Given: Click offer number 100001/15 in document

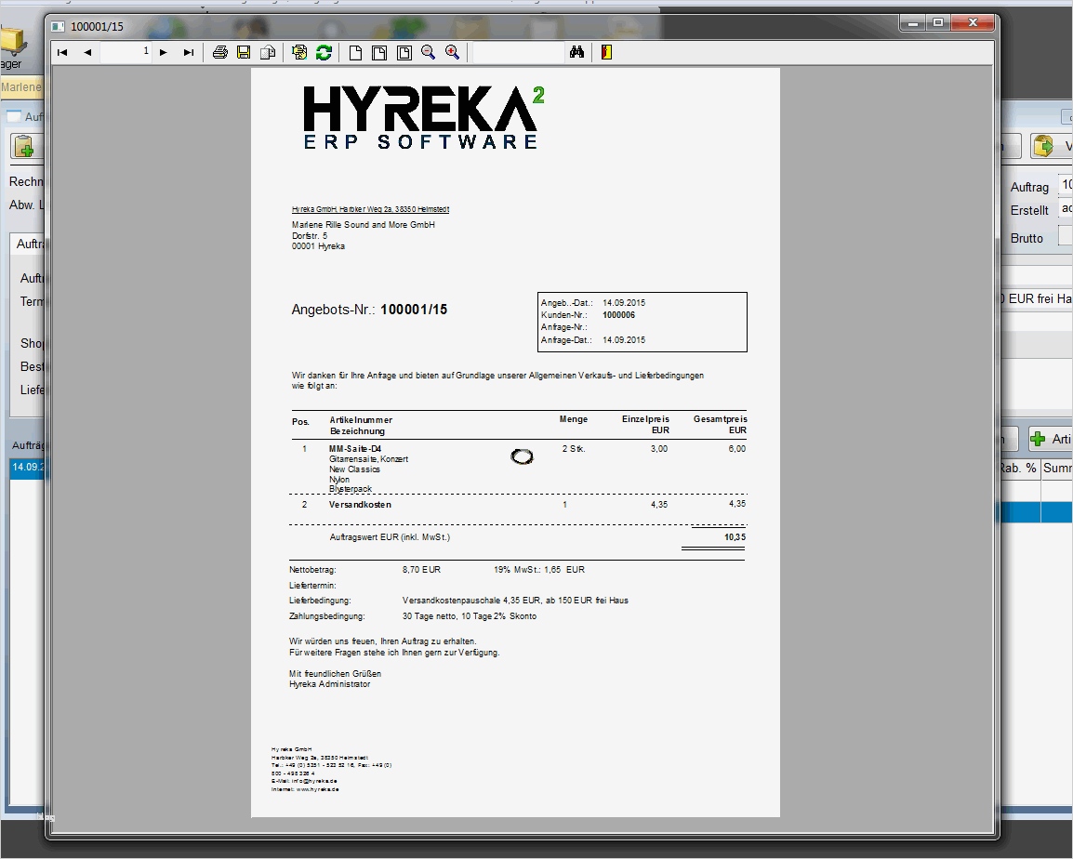Looking at the screenshot, I should 414,310.
